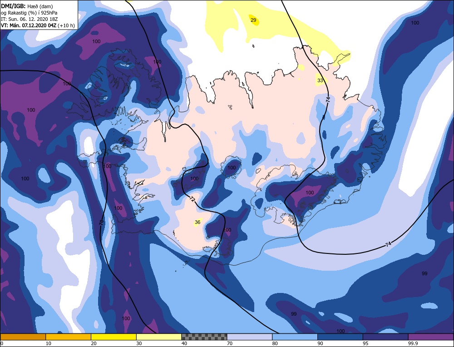This screenshot has height=347, width=454.
Task: Click the "29" minimum humidity label
Action: coord(253,20)
